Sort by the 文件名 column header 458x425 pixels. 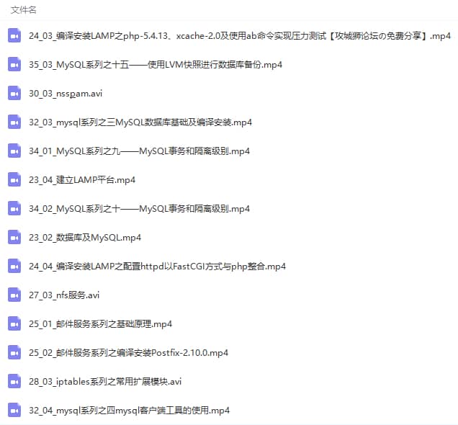(x=24, y=10)
